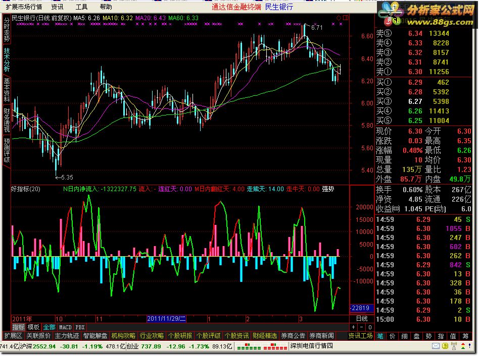Open the 财经精选 tab

point(265,336)
